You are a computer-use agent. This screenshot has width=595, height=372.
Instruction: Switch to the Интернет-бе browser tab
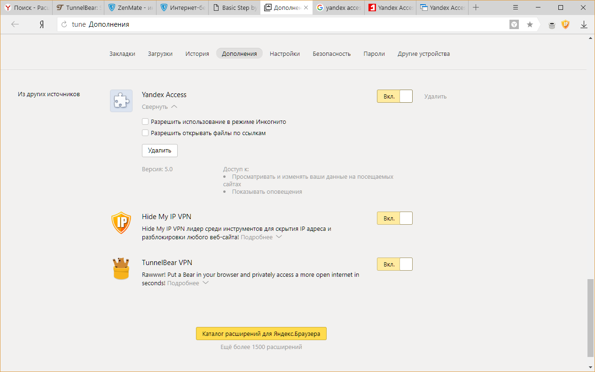pos(182,8)
